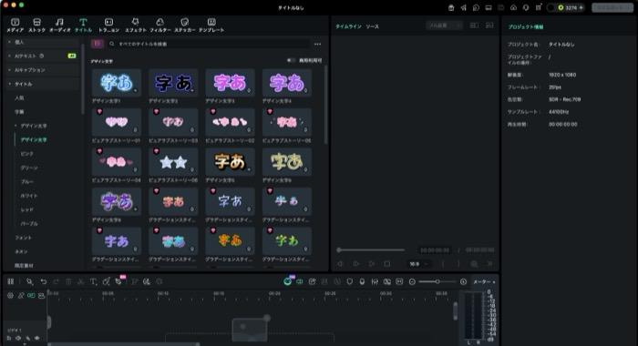
Task: Open the Transitions tab in the top toolbar
Action: pyautogui.click(x=108, y=25)
